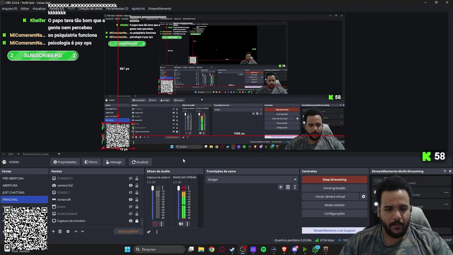The image size is (453, 255).
Task: Open Spotify from the taskbar
Action: (263, 249)
